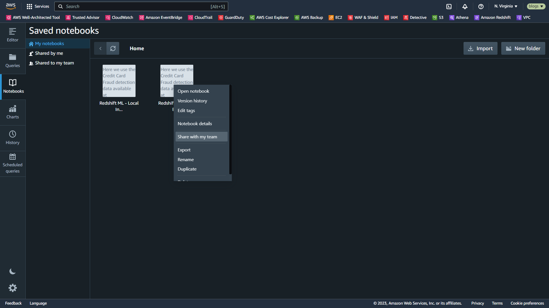
Task: Open the settings gear icon
Action: (x=13, y=288)
